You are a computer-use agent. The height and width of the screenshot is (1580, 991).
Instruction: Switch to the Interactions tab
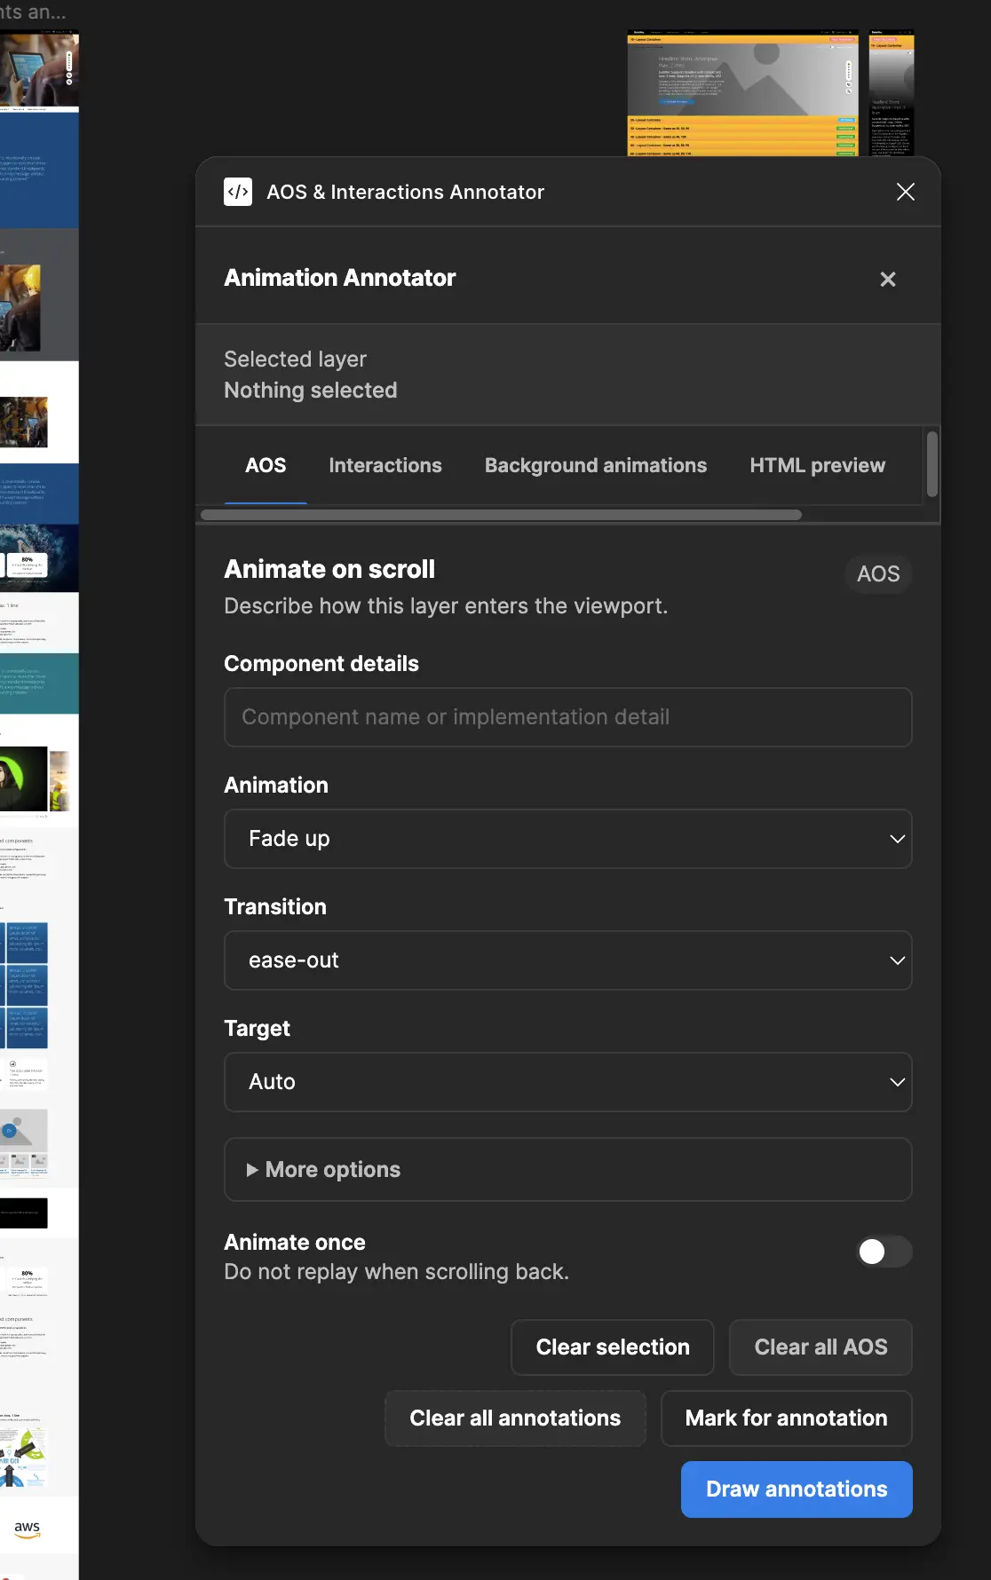click(x=385, y=465)
